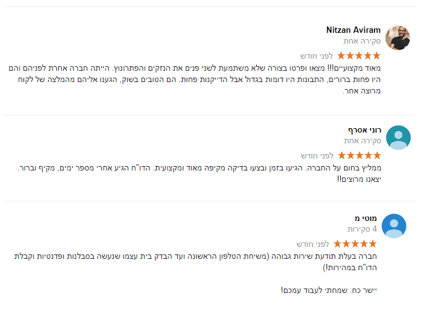Click the teal avatar of רוני אסרף
This screenshot has width=425, height=310.
398,138
